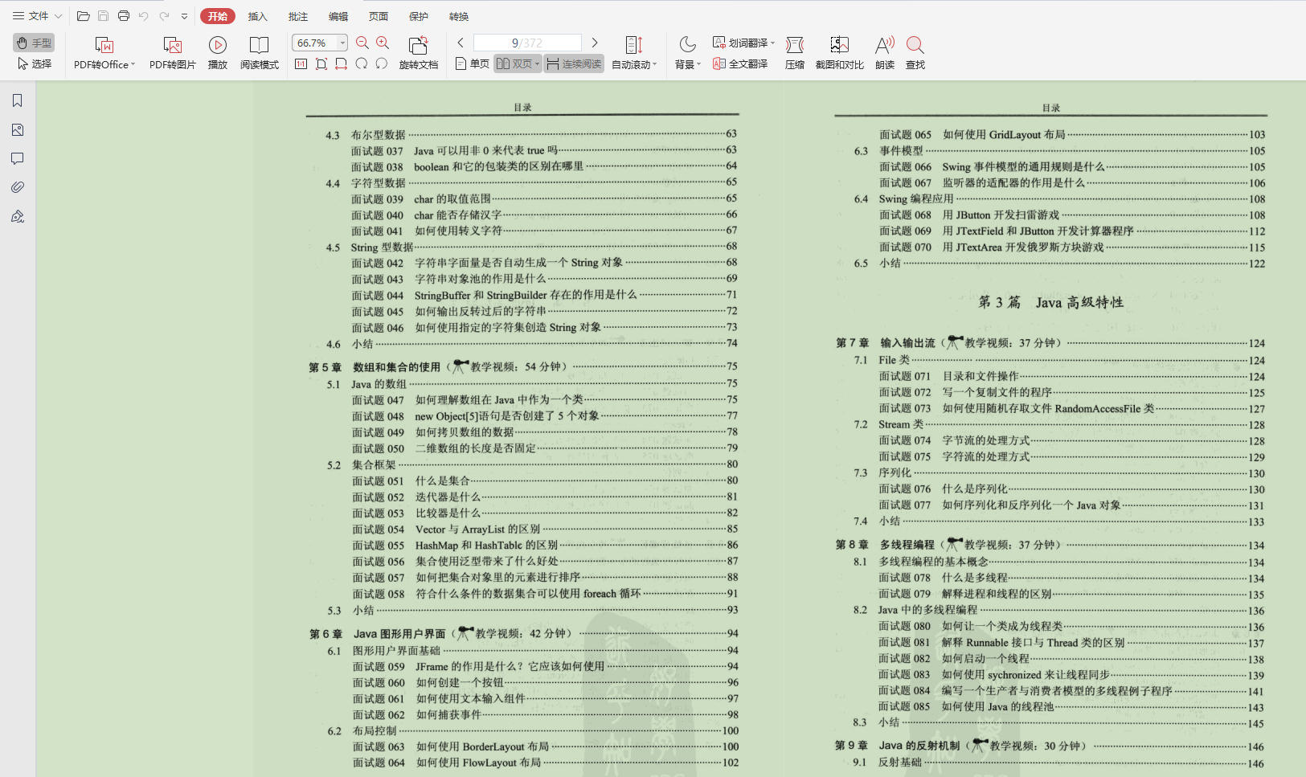The image size is (1306, 777).
Task: Click 全文翻译 full text translation
Action: (740, 63)
